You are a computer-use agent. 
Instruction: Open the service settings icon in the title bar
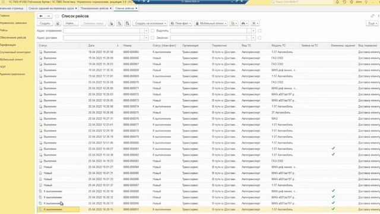tap(366, 2)
